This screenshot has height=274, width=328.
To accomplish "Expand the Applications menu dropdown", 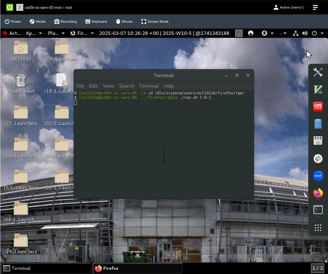I will tap(34, 33).
